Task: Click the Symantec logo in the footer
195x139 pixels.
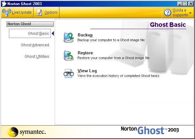Action: [27, 132]
